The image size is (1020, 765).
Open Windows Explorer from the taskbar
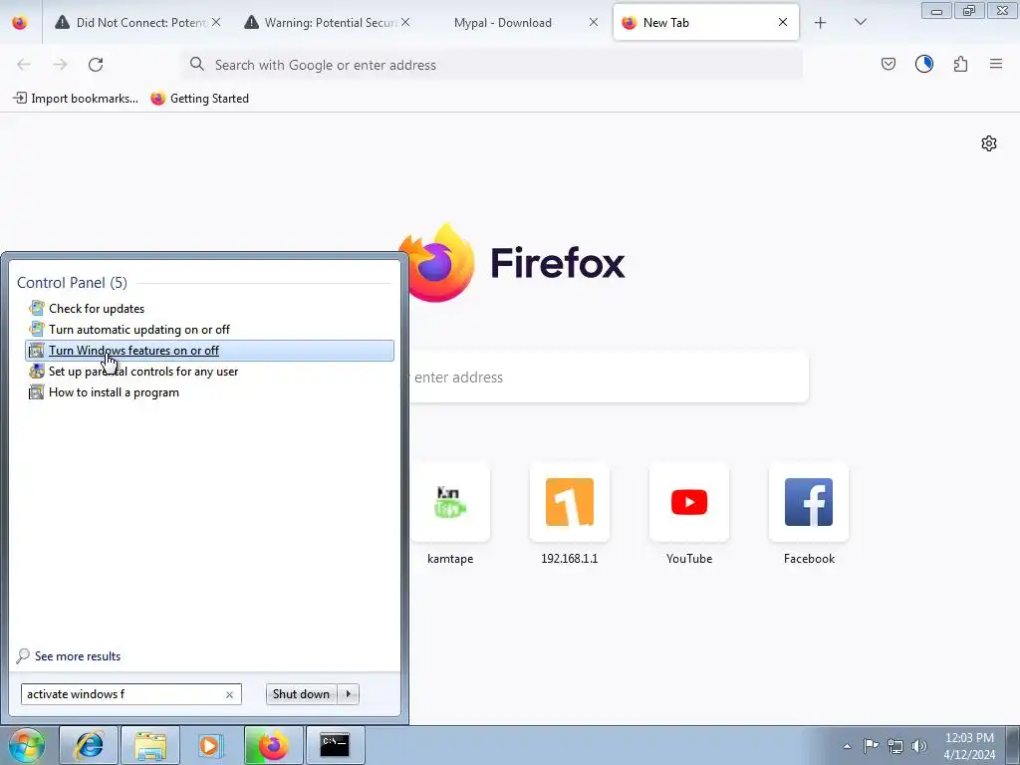pos(150,745)
